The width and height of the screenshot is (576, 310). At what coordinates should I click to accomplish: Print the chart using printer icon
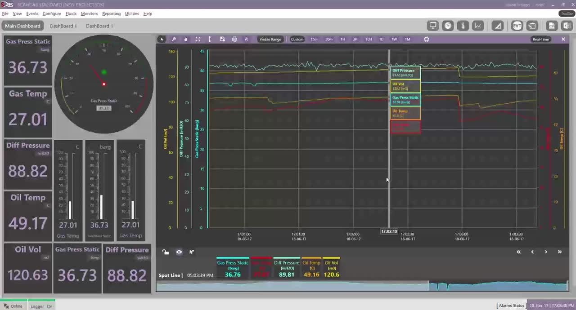pos(234,40)
